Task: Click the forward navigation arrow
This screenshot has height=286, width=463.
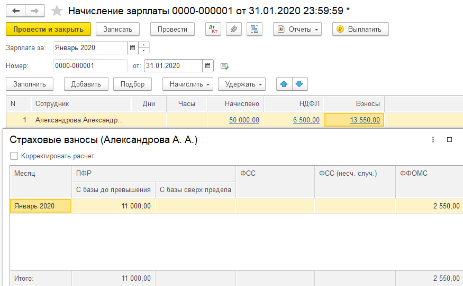Action: [x=35, y=11]
